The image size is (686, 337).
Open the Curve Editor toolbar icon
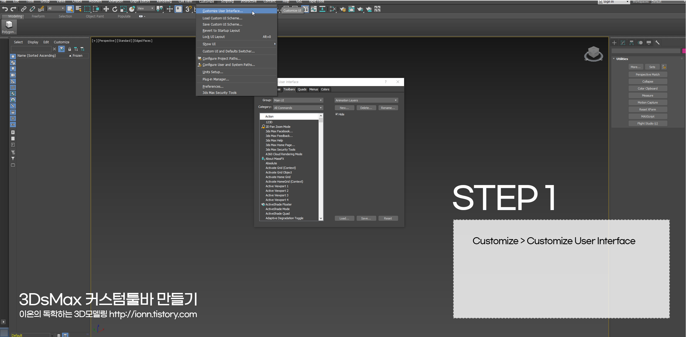[314, 9]
